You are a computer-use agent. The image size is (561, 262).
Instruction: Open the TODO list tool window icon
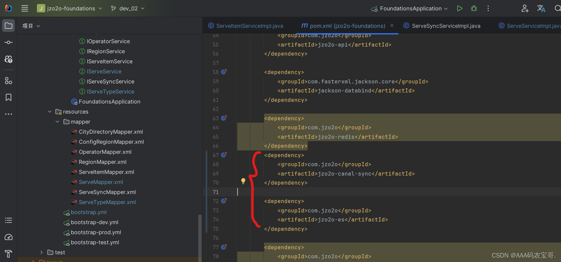click(8, 220)
